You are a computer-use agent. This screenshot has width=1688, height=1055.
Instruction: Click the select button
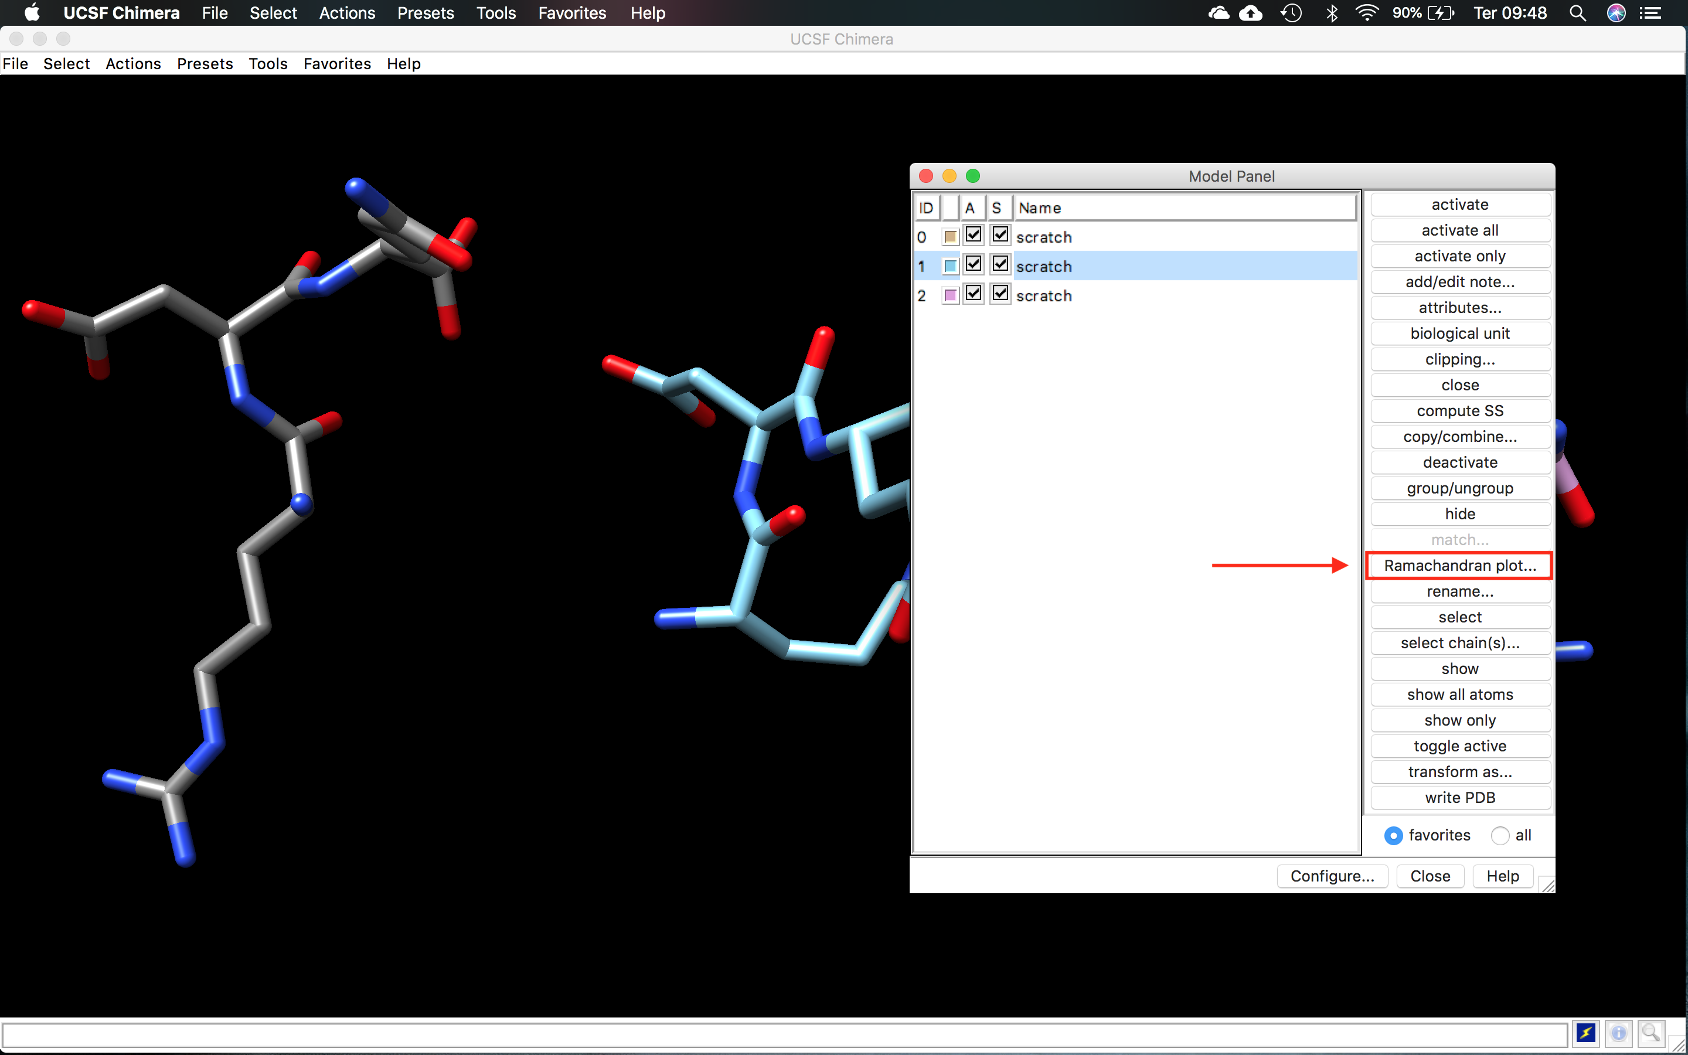pos(1460,618)
